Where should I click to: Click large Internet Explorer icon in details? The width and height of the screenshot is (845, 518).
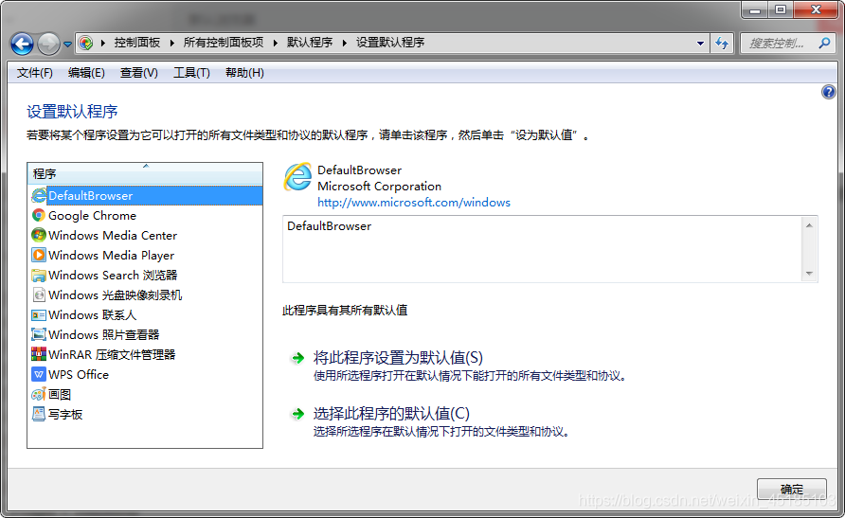(297, 177)
